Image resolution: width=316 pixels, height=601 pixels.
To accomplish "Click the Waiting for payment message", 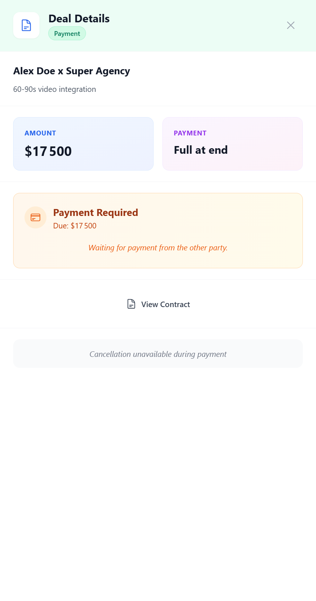I will (x=158, y=248).
